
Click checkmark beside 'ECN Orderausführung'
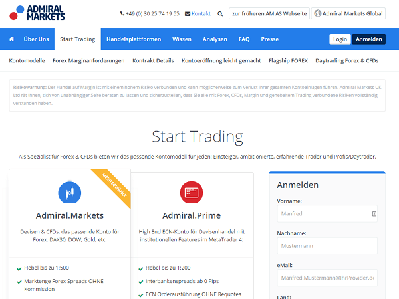[141, 295]
